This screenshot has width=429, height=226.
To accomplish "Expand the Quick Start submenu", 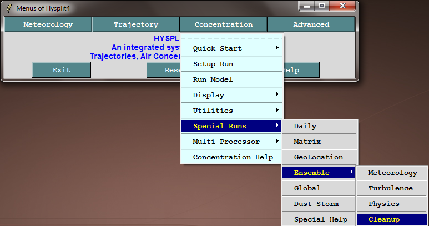I will (231, 48).
